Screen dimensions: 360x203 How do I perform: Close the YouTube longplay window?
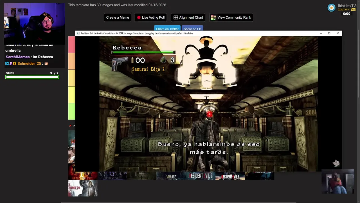click(x=338, y=33)
